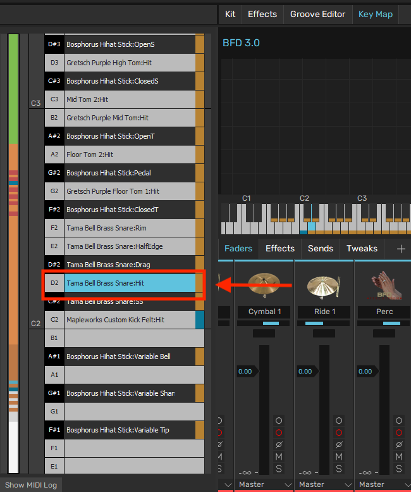Mute the Cymbal 1 channel
The height and width of the screenshot is (492, 411).
(278, 457)
